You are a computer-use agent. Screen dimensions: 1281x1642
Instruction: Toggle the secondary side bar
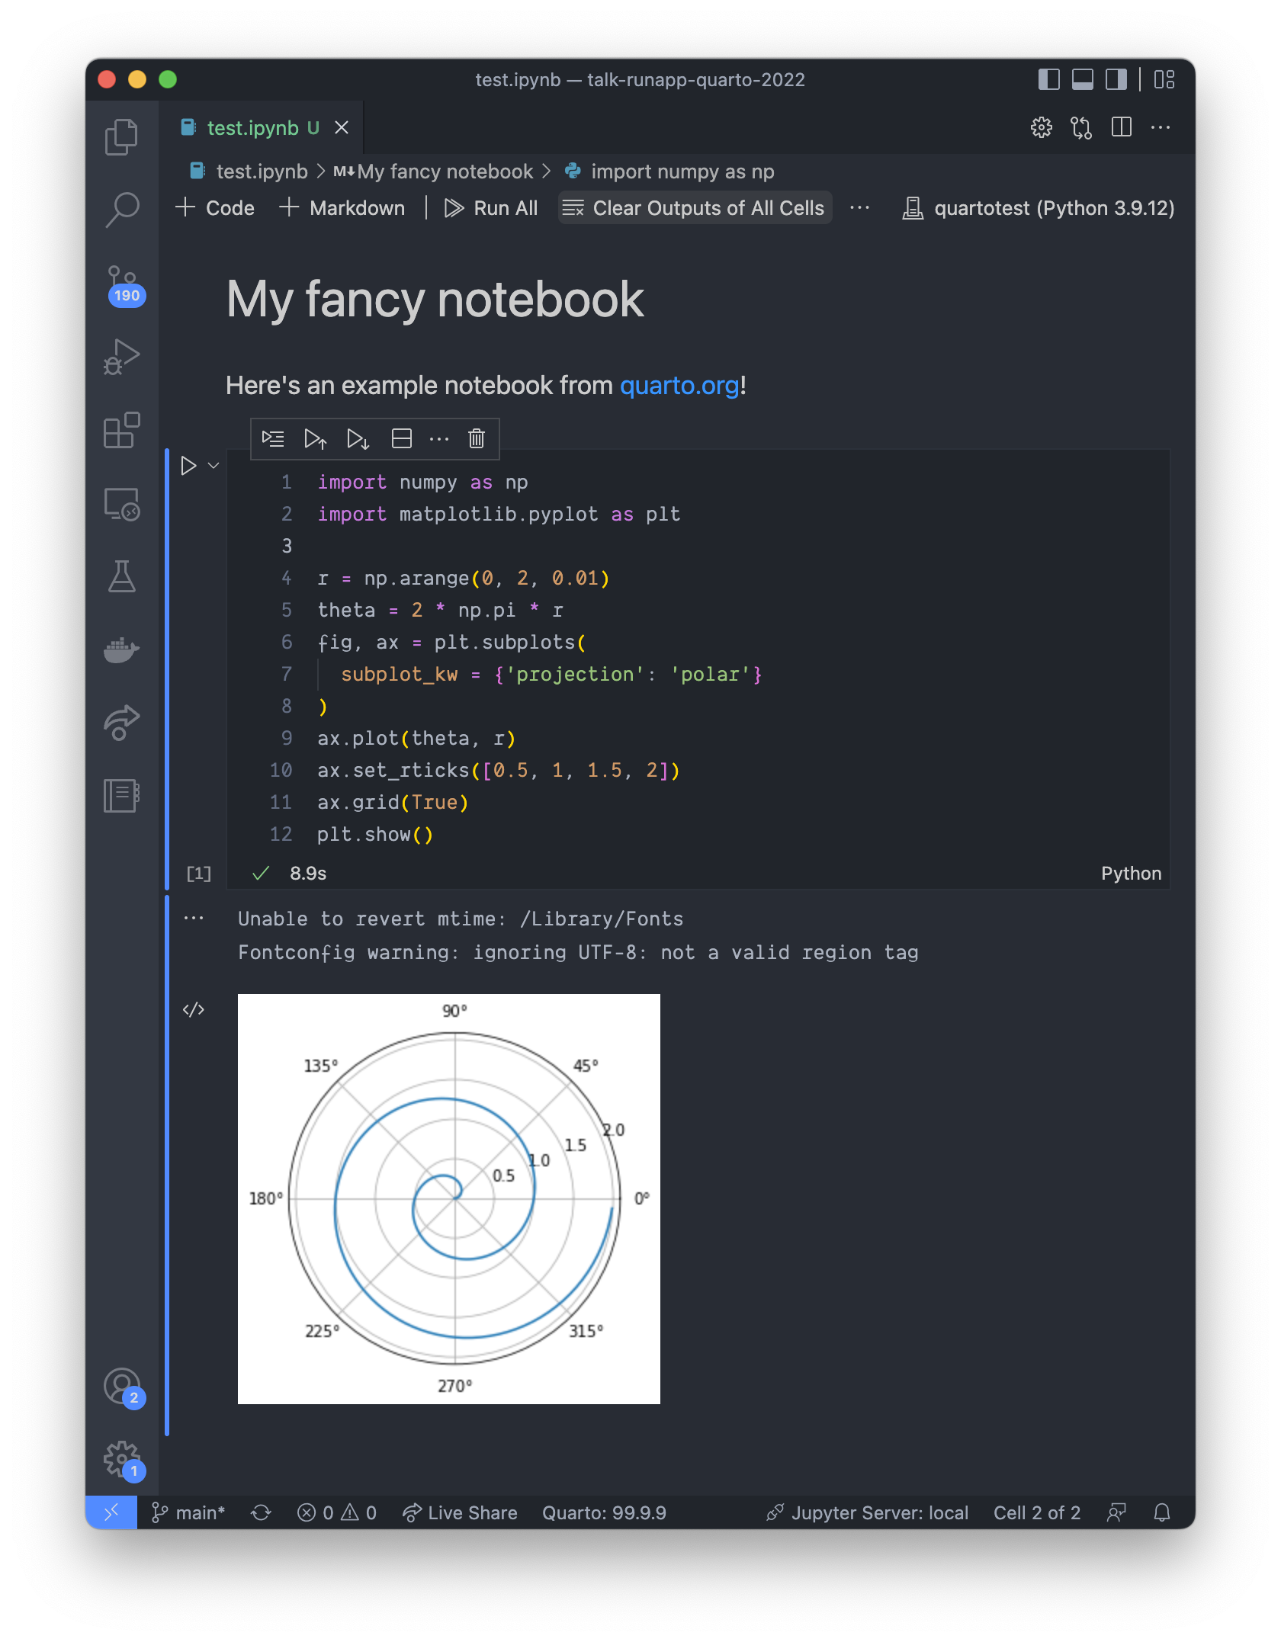coord(1115,79)
